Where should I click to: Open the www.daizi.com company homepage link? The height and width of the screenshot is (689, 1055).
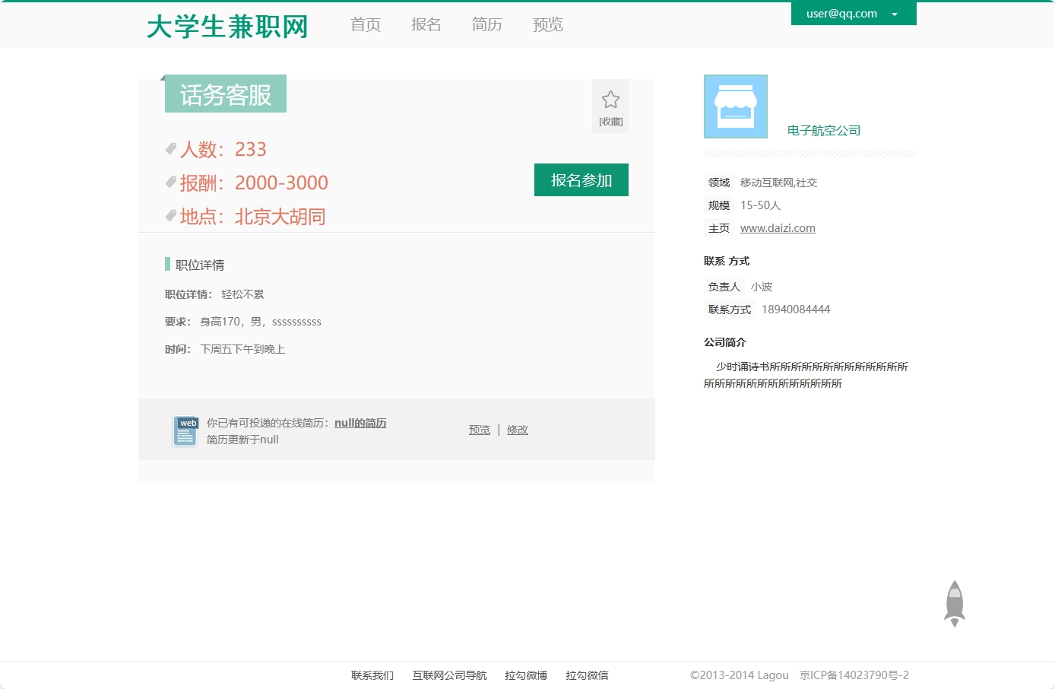(778, 227)
